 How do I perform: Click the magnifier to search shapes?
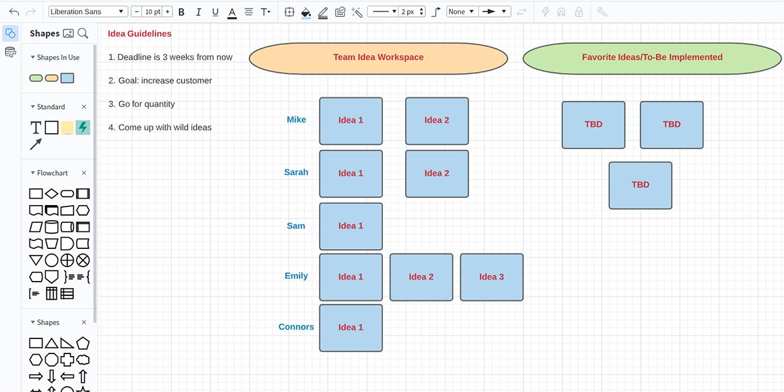83,33
